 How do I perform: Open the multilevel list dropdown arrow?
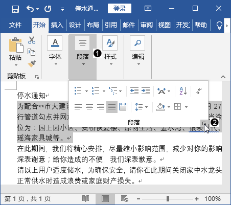pyautogui.click(x=121, y=91)
